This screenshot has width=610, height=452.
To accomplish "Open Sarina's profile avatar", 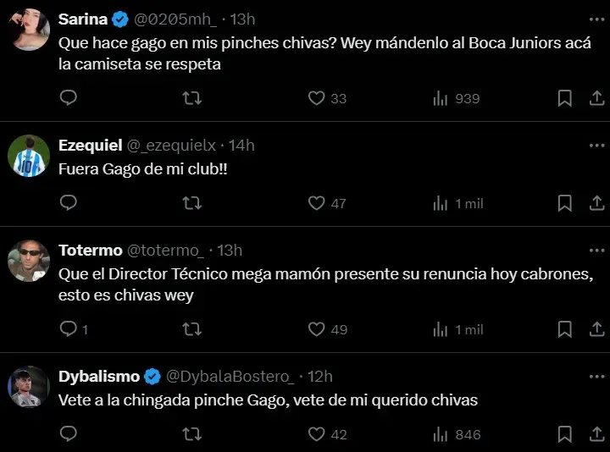I will 30,31.
